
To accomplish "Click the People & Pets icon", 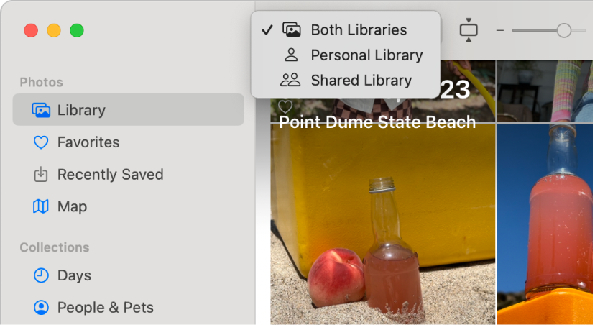I will pyautogui.click(x=41, y=308).
